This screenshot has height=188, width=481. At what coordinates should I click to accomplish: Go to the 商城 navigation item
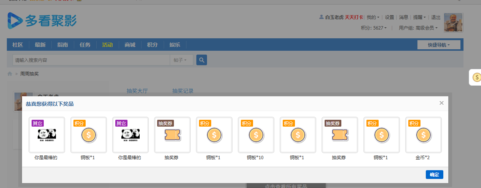point(130,45)
